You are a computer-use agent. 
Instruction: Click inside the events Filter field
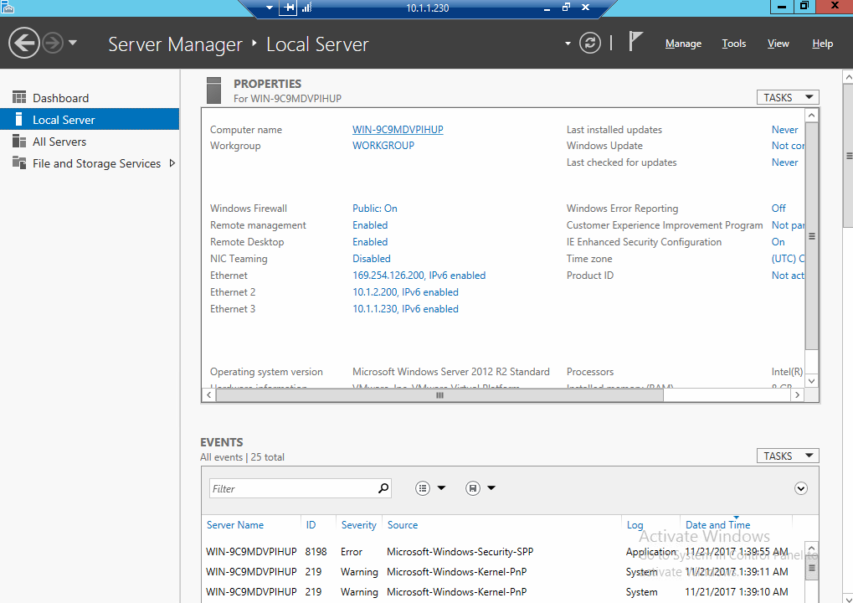(293, 487)
